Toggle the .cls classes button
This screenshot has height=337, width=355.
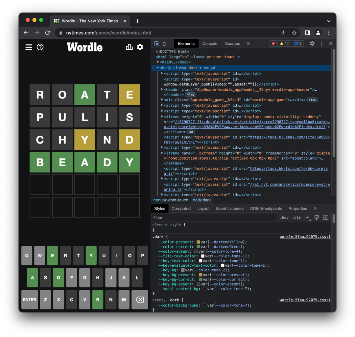(296, 217)
